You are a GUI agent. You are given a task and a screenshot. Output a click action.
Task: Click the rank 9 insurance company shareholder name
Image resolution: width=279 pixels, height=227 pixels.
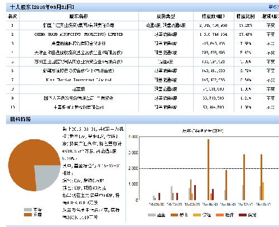pyautogui.click(x=79, y=98)
